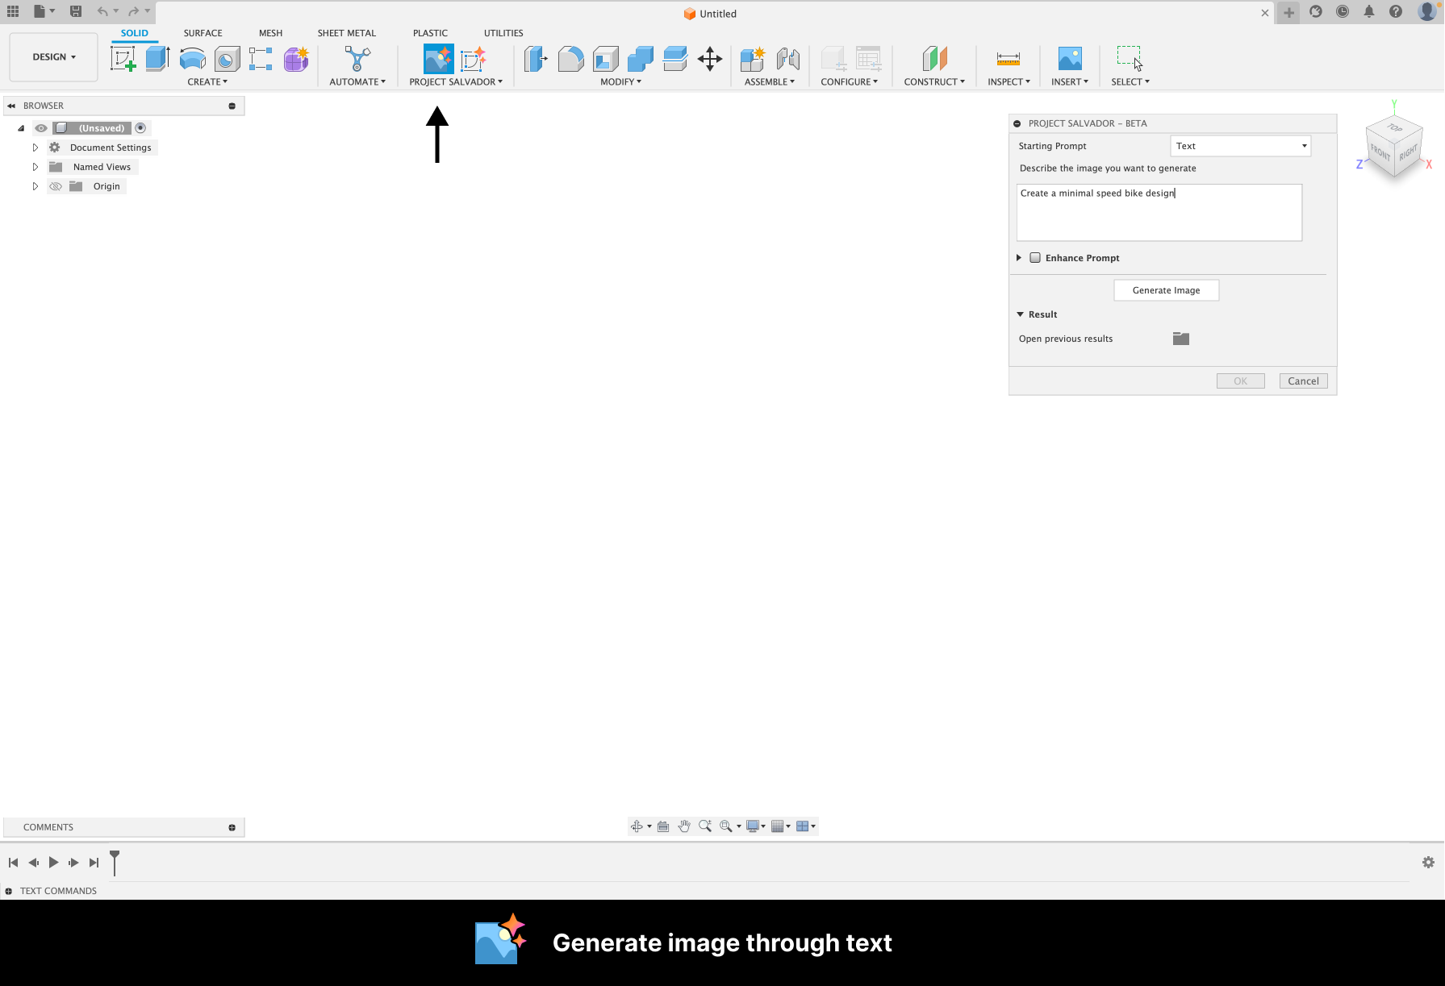Viewport: 1445px width, 986px height.
Task: Click the OK button
Action: pyautogui.click(x=1240, y=381)
